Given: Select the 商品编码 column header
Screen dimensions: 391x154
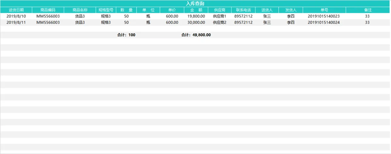Looking at the screenshot, I should click(48, 10).
